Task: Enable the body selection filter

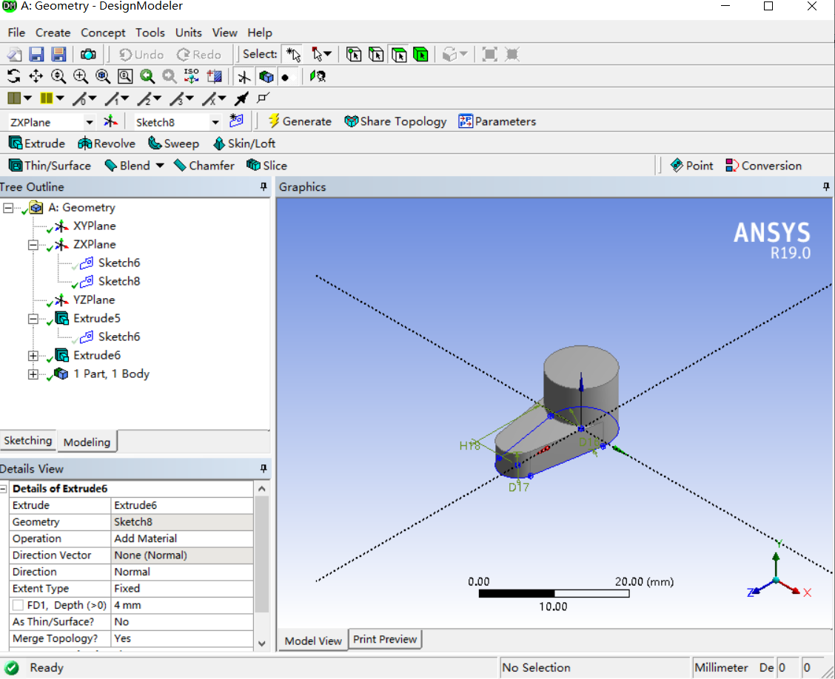Action: tap(420, 54)
